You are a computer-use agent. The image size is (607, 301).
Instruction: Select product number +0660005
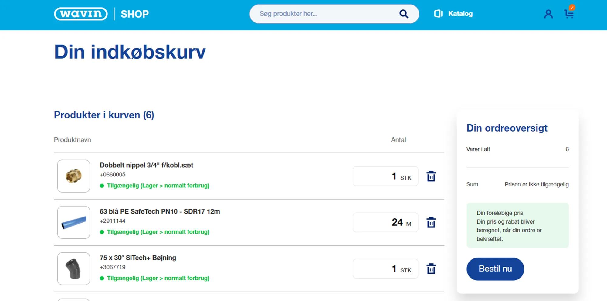point(112,175)
